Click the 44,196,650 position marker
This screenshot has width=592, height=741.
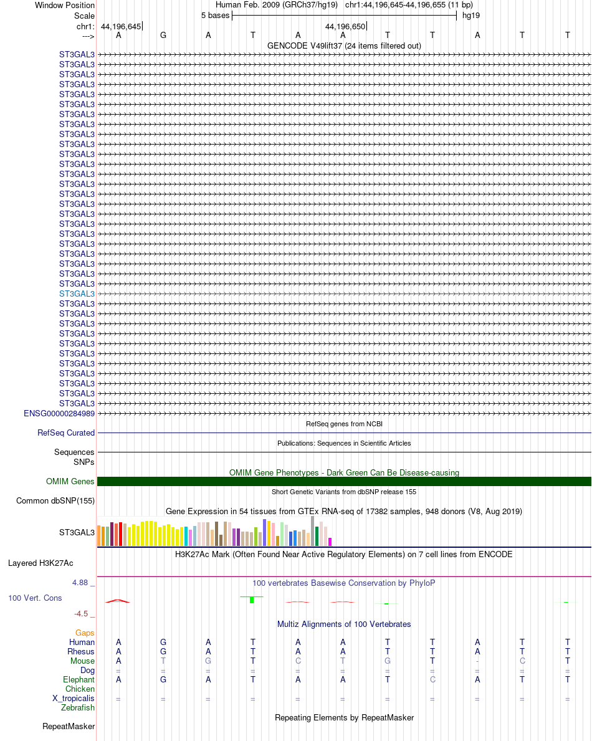pos(345,26)
